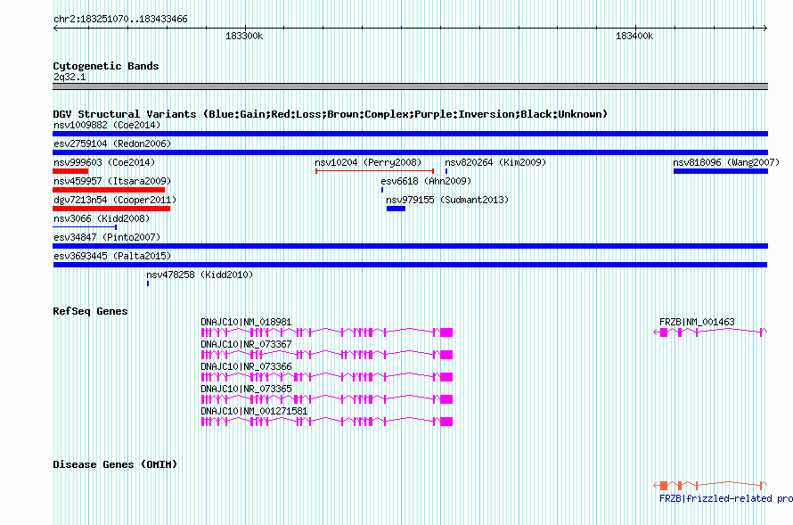Click DNAJC10|NR_073366 transcript label

246,366
